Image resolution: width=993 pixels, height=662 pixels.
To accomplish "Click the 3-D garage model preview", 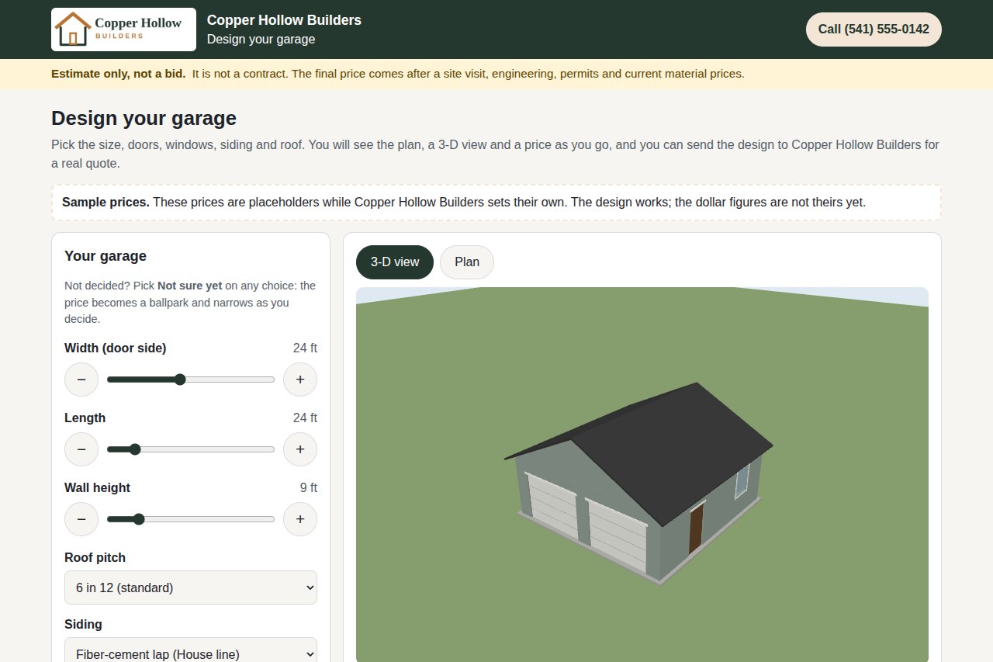I will pos(642,475).
